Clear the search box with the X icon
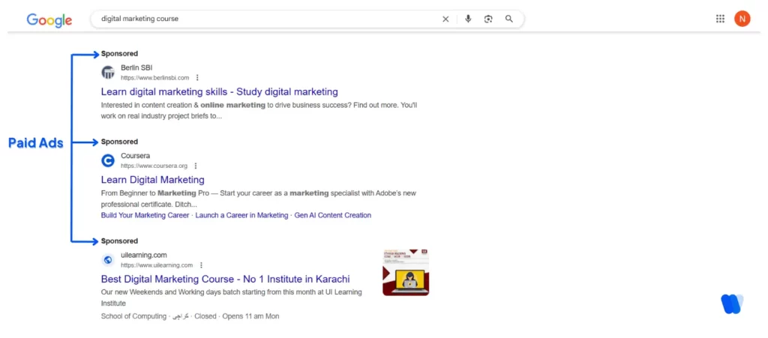 point(445,19)
